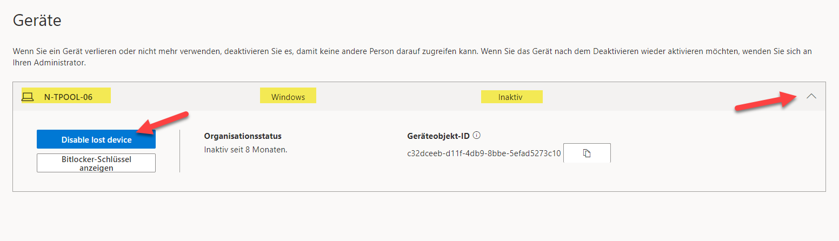
Task: Click the text Inaktiv seit 8 Monaten
Action: pyautogui.click(x=245, y=149)
